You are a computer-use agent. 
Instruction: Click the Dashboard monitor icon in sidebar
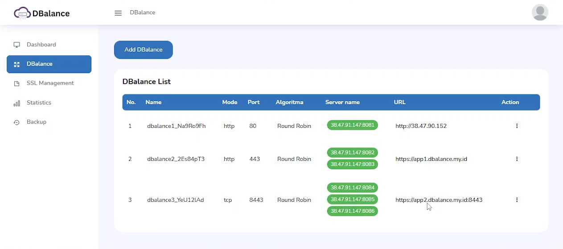[x=17, y=45]
